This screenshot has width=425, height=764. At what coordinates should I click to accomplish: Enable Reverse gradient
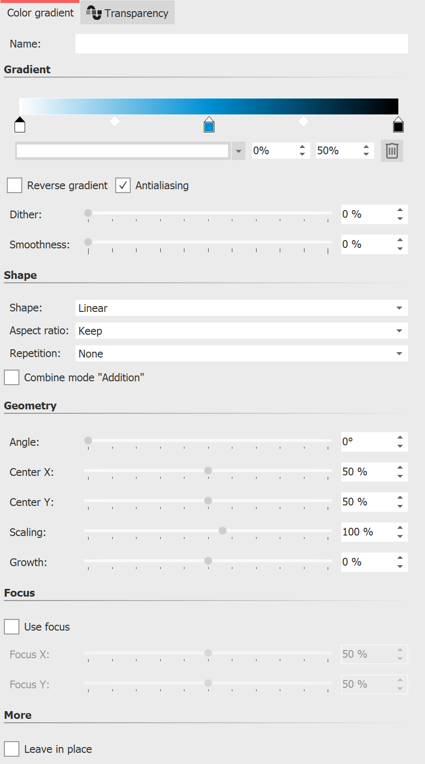point(14,185)
